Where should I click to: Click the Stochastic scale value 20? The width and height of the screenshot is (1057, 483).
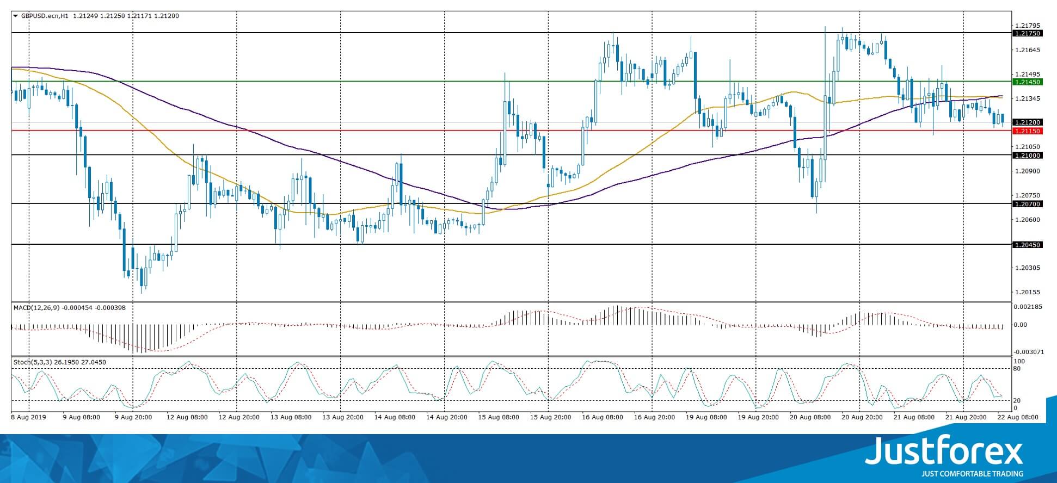[x=1018, y=401]
